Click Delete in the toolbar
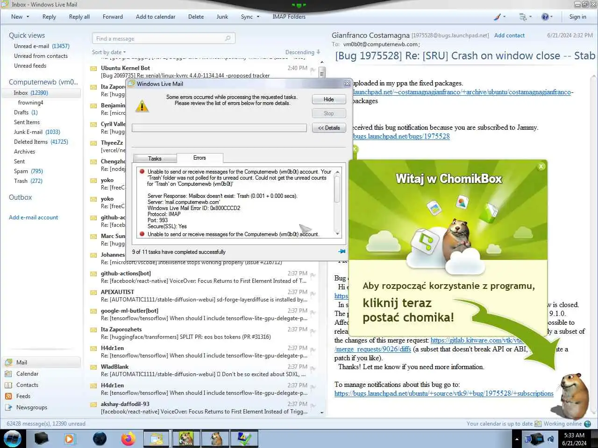This screenshot has width=598, height=448. pos(196,17)
